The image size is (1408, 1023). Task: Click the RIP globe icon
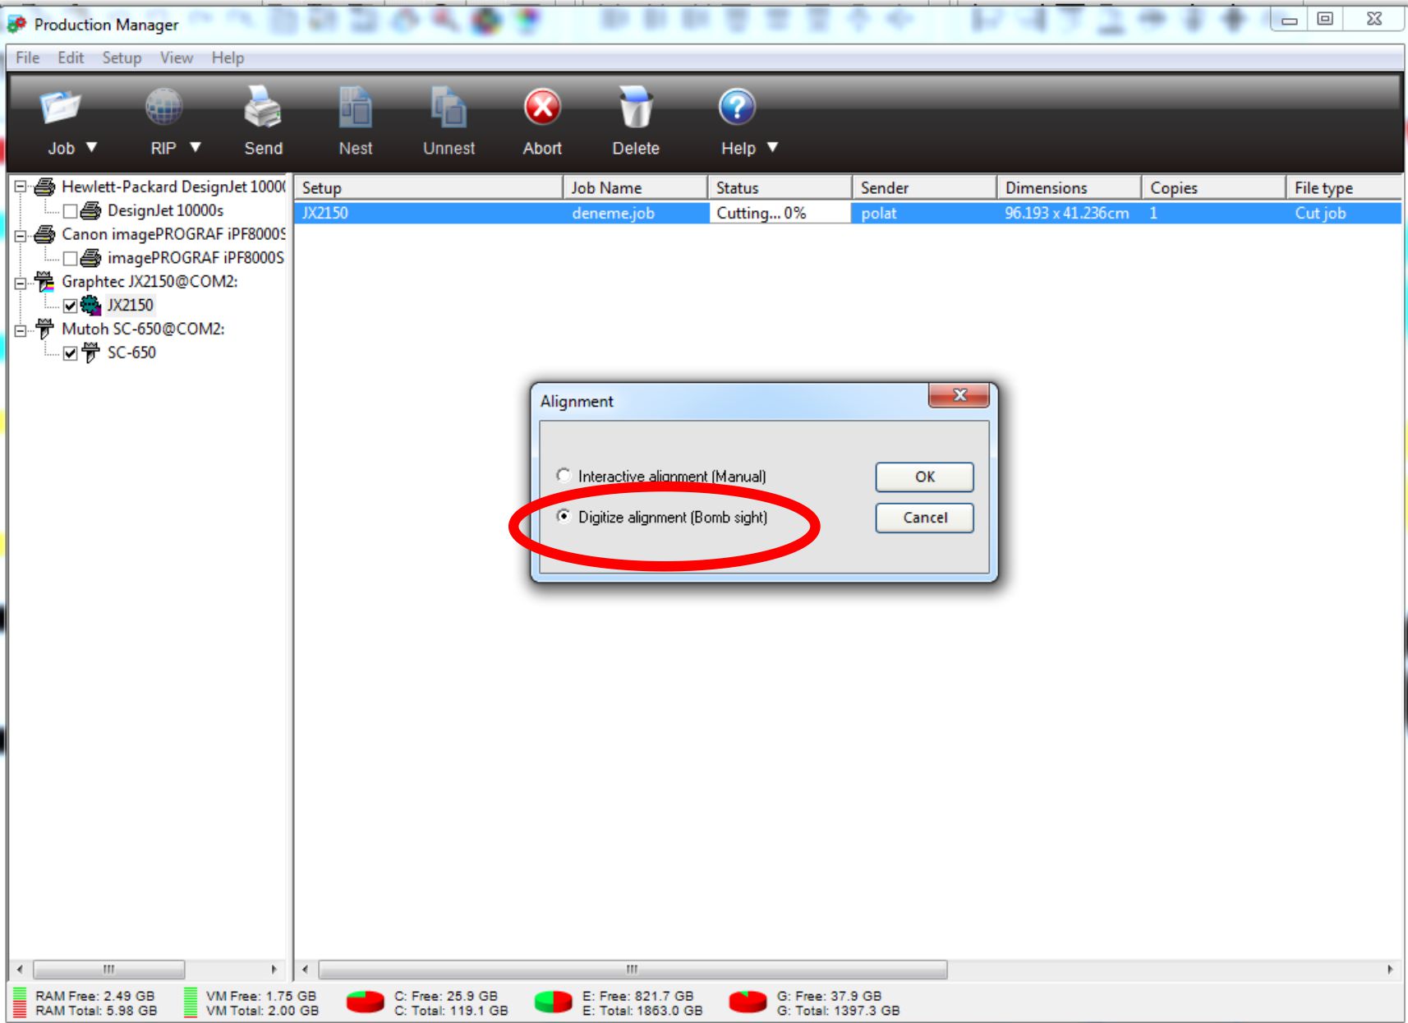163,108
